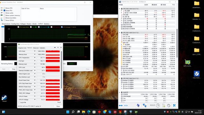This screenshot has height=115, width=204.
Task: Enable Stress cache checkbox
Action: click(x=4, y=13)
